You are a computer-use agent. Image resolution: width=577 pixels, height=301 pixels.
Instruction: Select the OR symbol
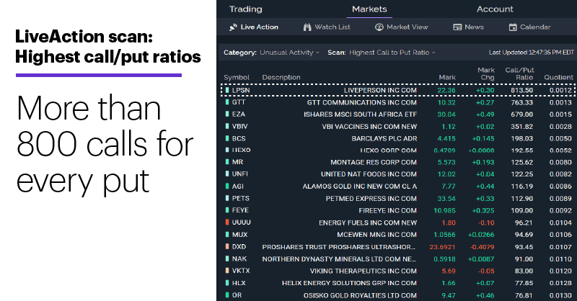(x=237, y=295)
